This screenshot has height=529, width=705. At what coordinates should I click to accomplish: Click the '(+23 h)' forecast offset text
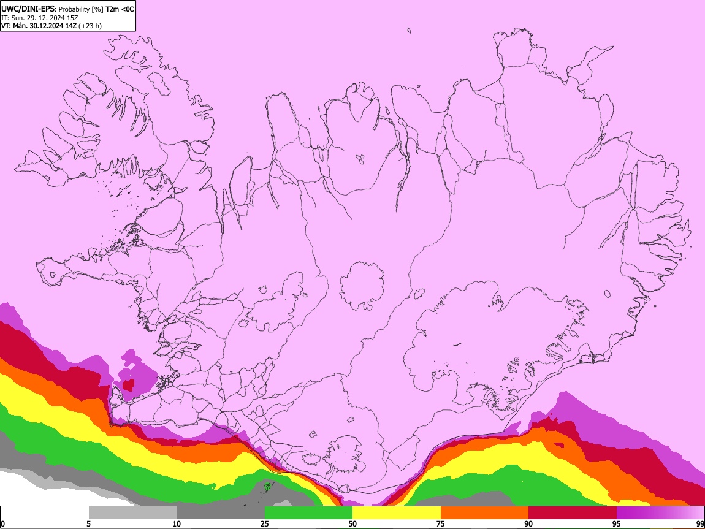[x=90, y=26]
